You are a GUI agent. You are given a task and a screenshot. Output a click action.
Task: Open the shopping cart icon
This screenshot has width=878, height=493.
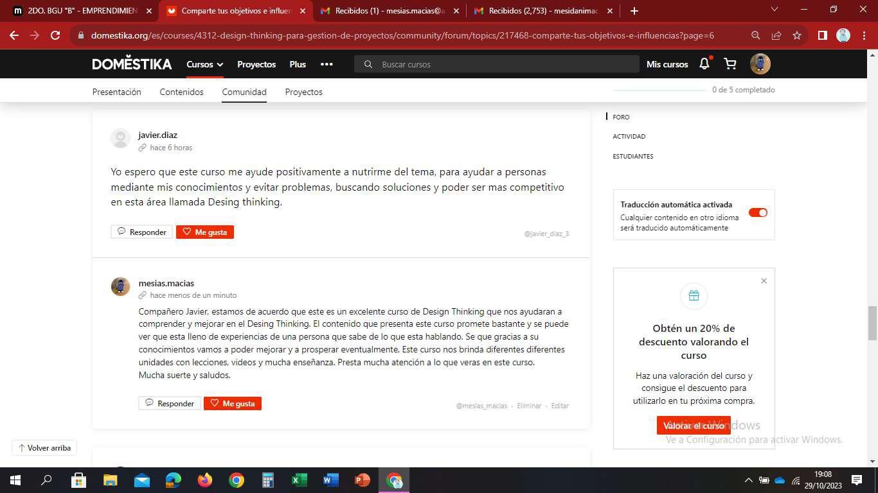730,64
